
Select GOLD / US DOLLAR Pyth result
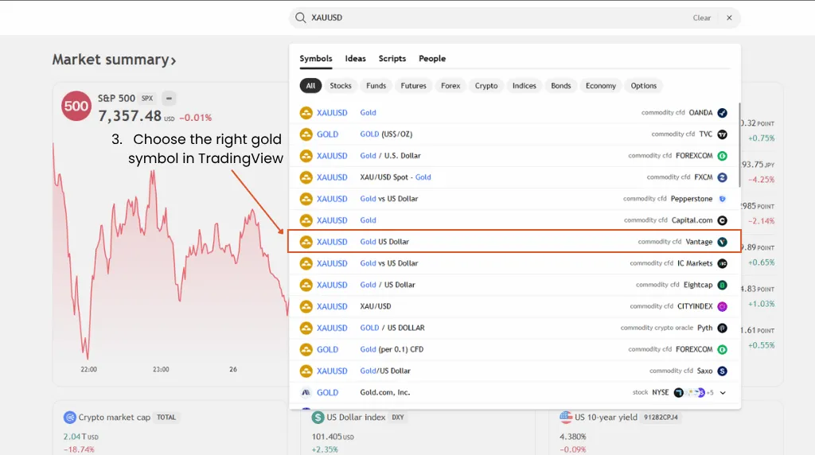point(515,329)
